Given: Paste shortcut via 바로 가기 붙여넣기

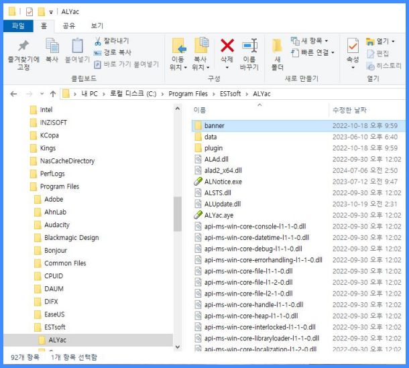Looking at the screenshot, I should tap(126, 64).
